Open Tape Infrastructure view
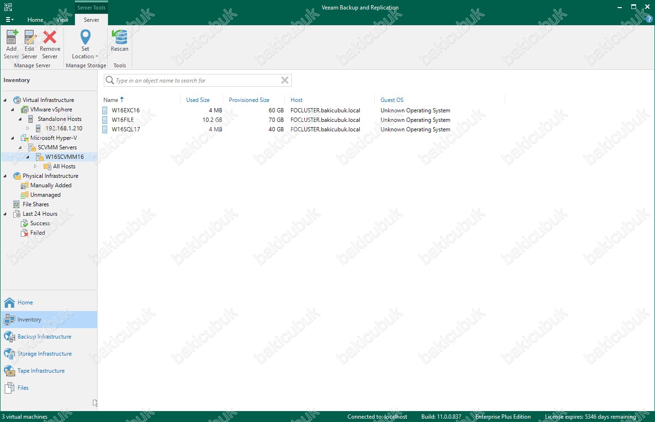 [x=49, y=371]
